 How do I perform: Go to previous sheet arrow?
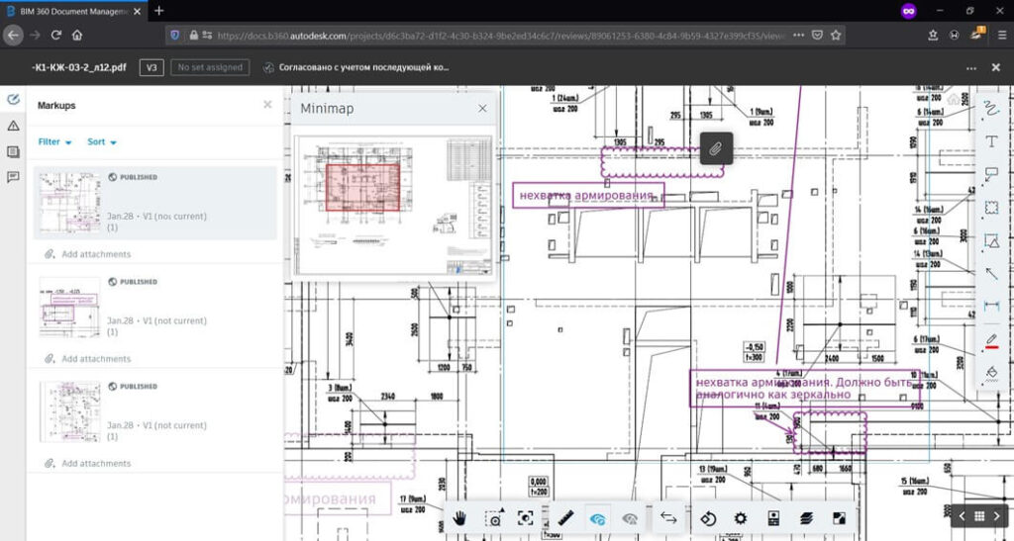coord(962,516)
